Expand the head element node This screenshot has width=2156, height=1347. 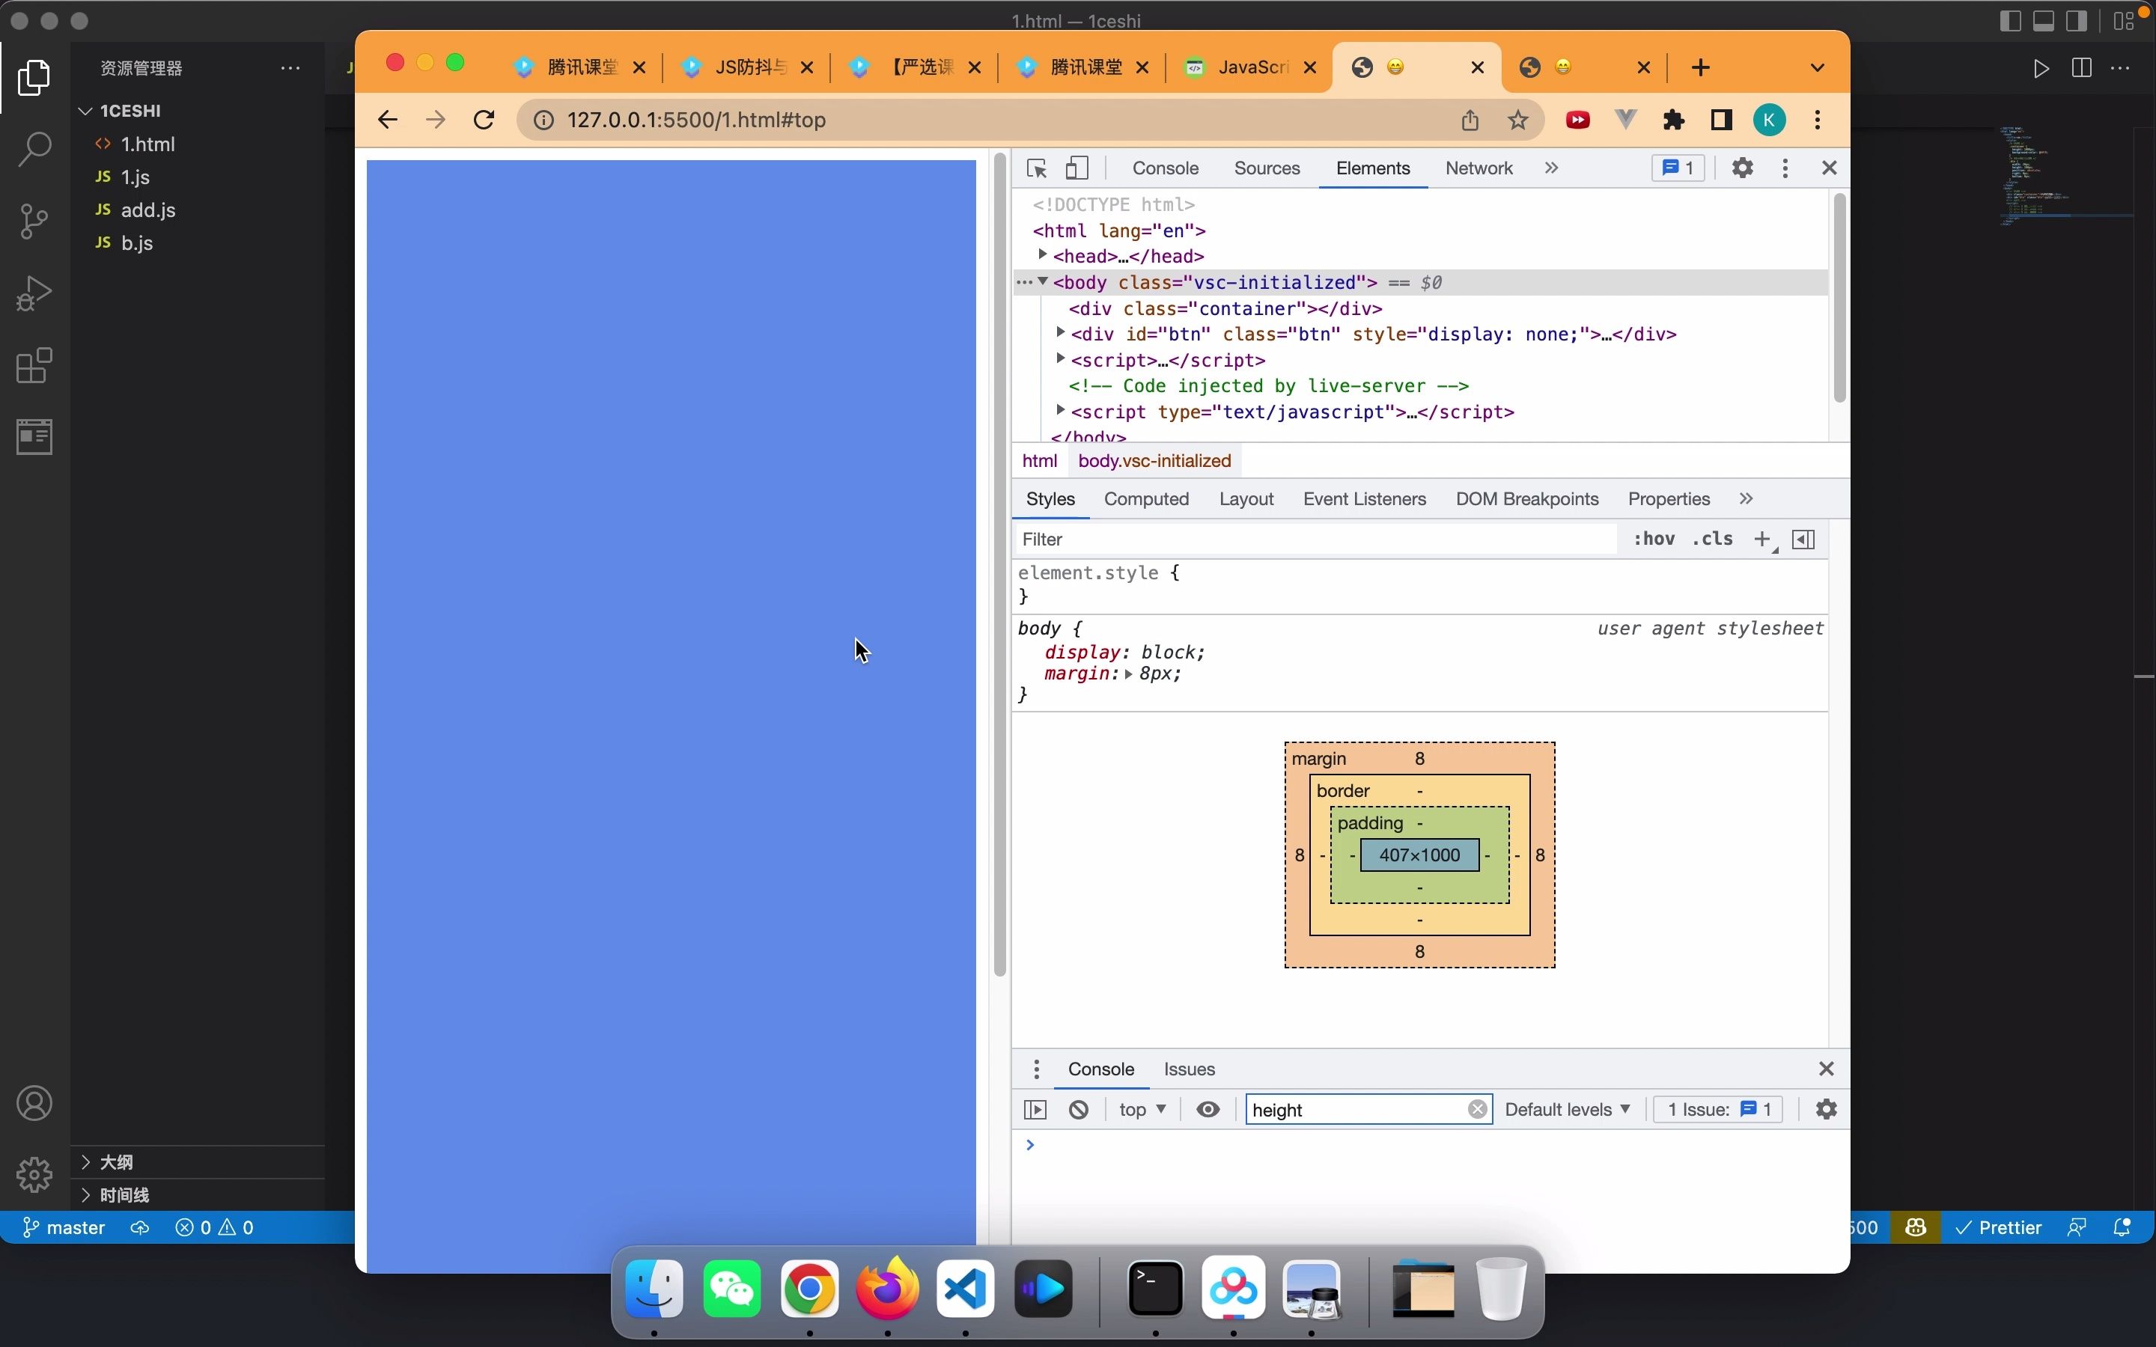pyautogui.click(x=1042, y=256)
